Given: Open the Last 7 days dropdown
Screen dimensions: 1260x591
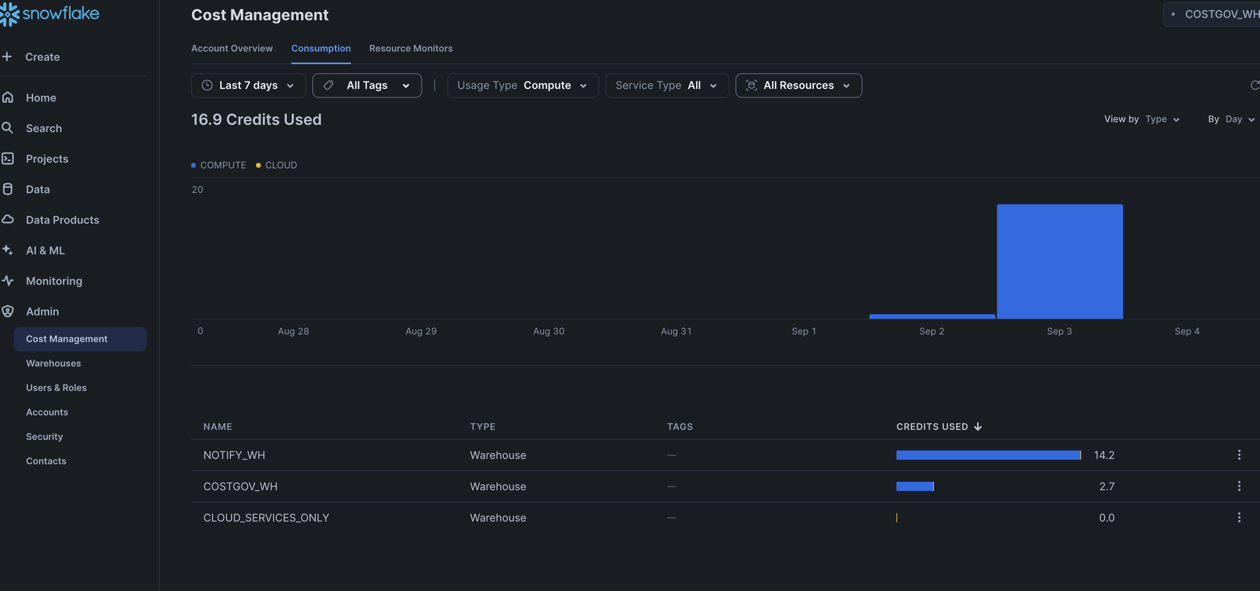Looking at the screenshot, I should [248, 86].
